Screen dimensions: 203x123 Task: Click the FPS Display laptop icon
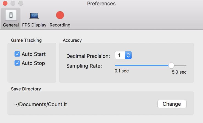(34, 16)
